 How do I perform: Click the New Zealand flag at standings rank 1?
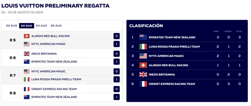[x=143, y=37]
